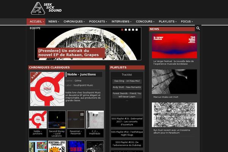Open the Accueil menu
The height and width of the screenshot is (152, 228).
pyautogui.click(x=36, y=22)
